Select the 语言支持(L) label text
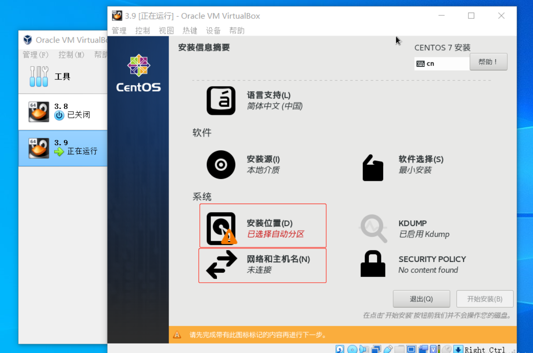This screenshot has width=533, height=353. tap(269, 95)
